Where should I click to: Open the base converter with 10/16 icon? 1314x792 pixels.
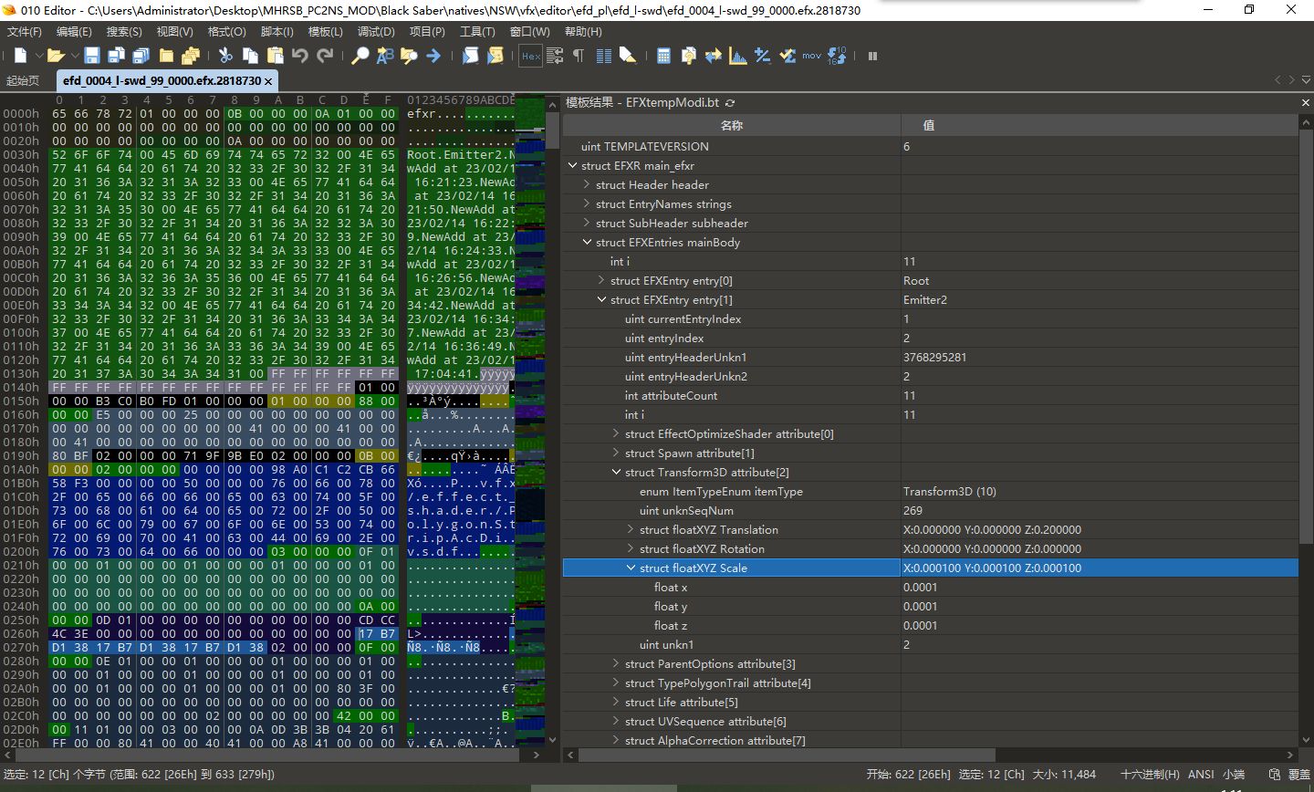[835, 56]
